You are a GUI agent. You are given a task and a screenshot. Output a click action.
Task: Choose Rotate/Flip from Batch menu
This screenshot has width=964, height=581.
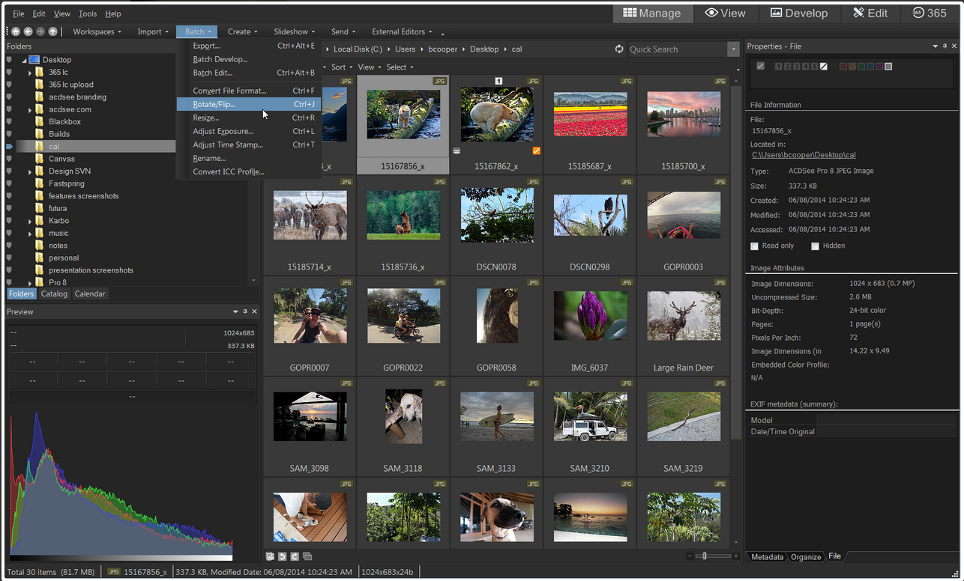(x=214, y=104)
